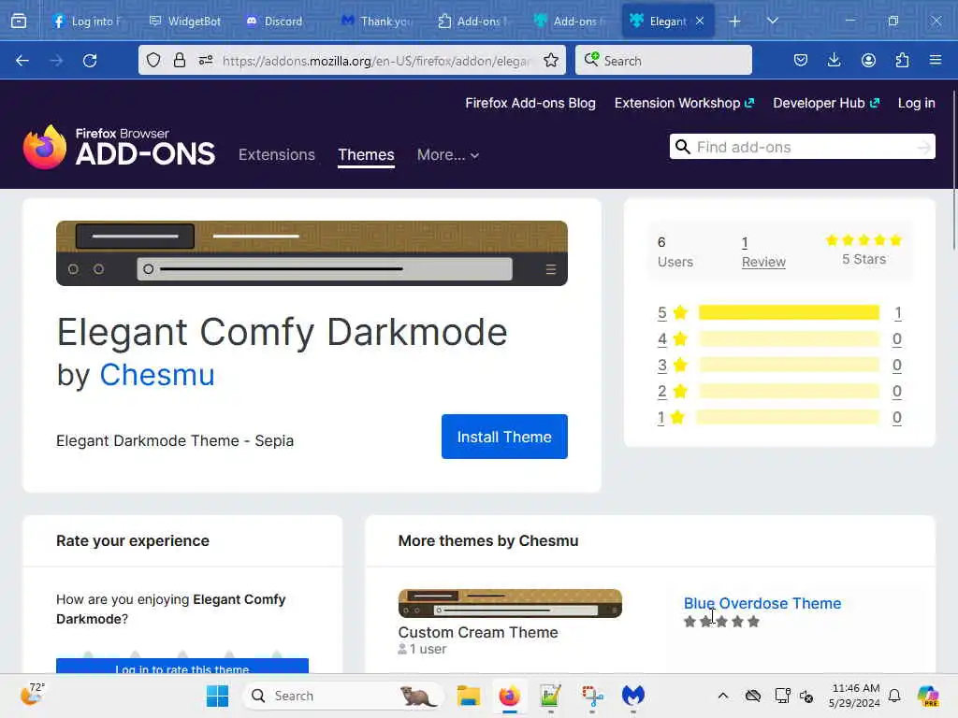958x718 pixels.
Task: Filter reviews by 5 star bar
Action: (789, 312)
